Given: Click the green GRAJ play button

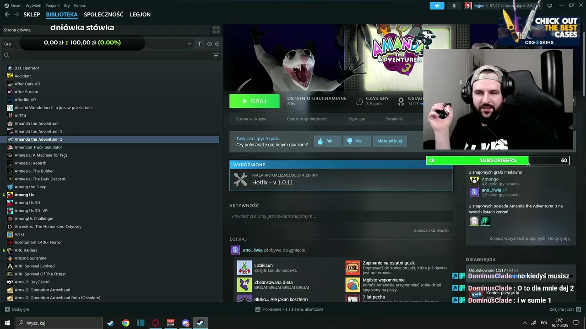Looking at the screenshot, I should coord(255,101).
